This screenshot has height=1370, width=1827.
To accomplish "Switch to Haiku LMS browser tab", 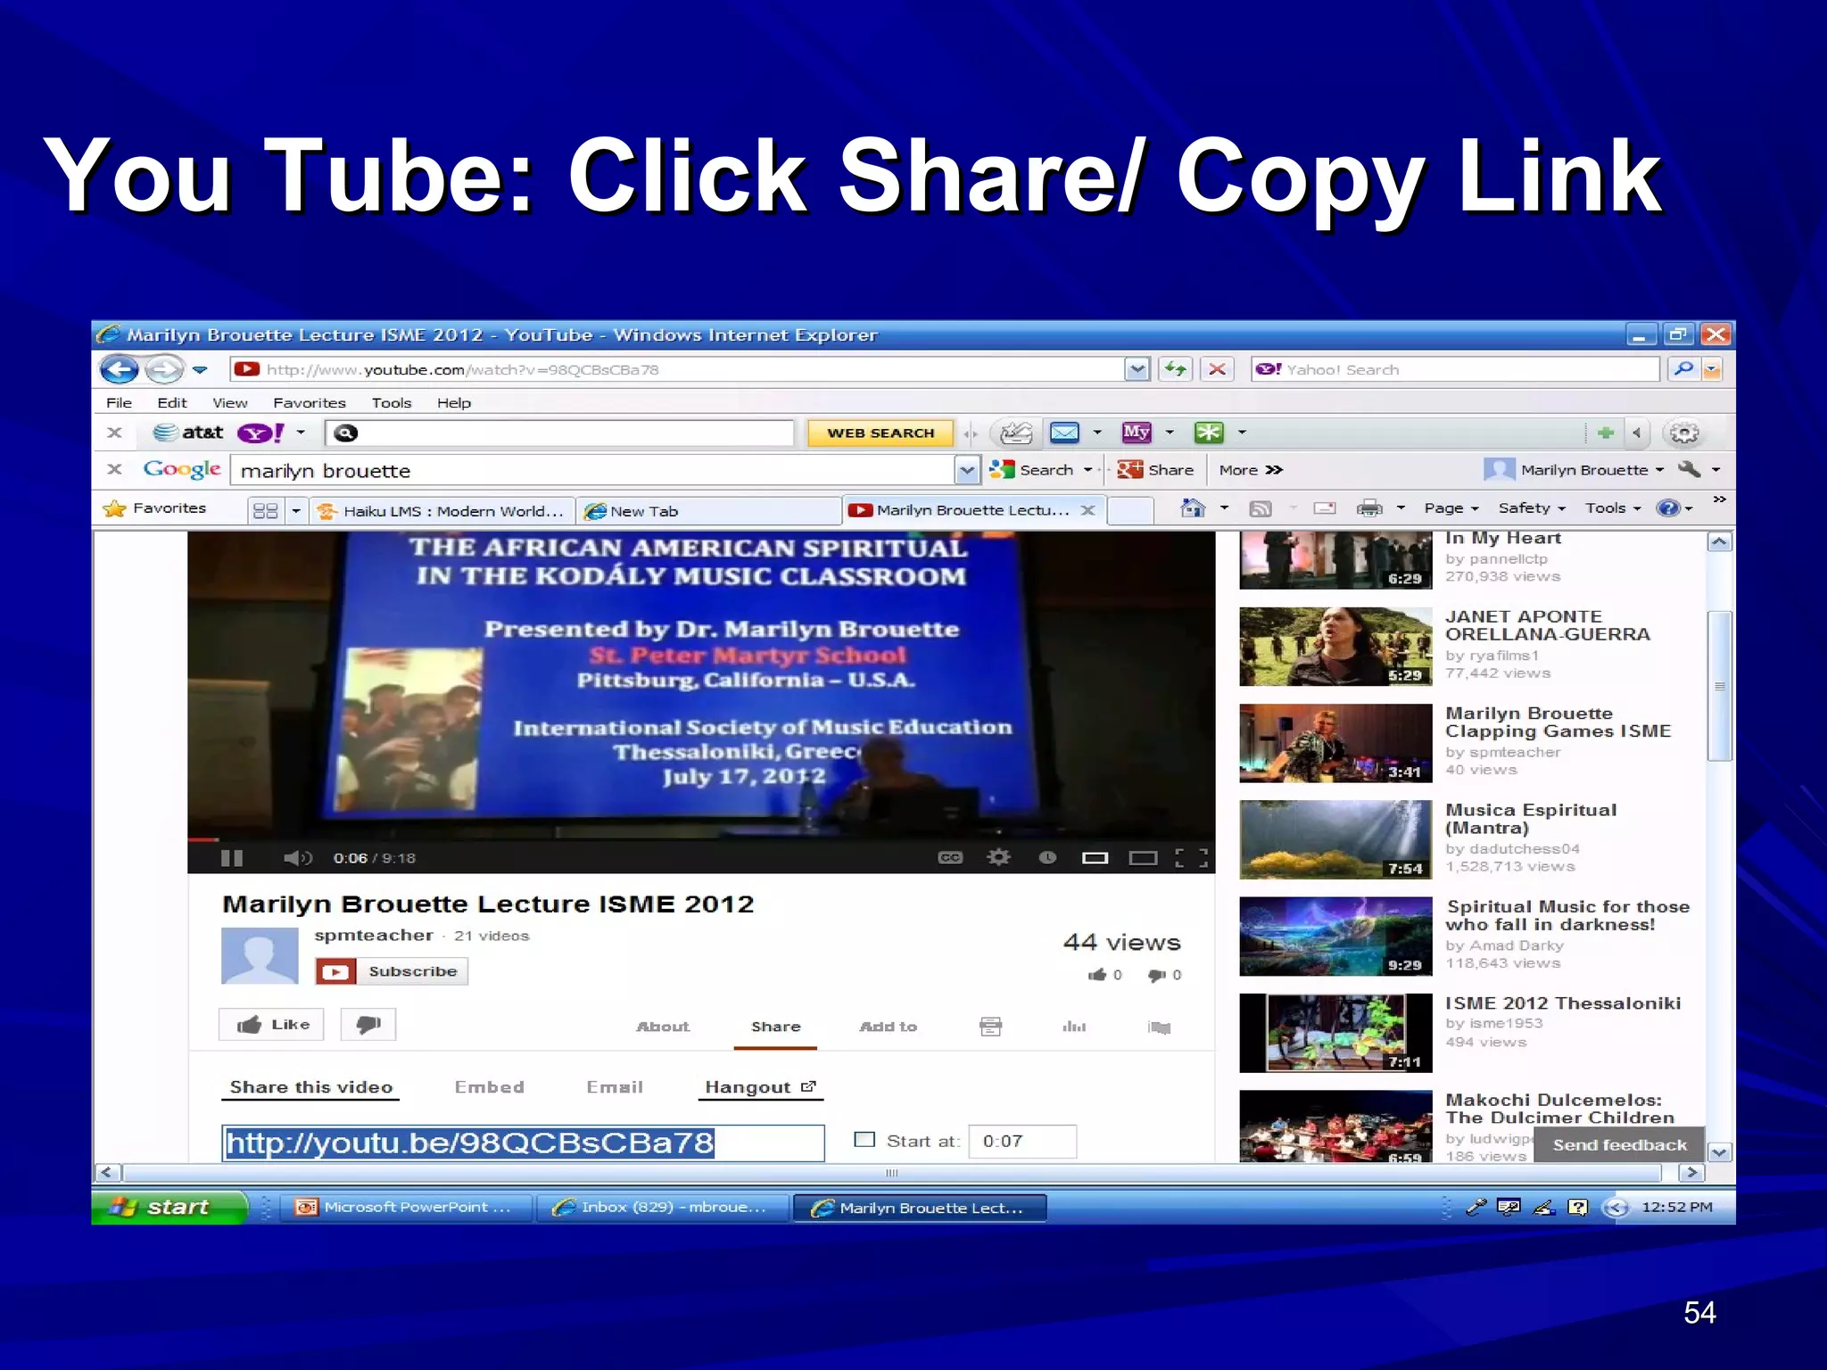I will [442, 511].
